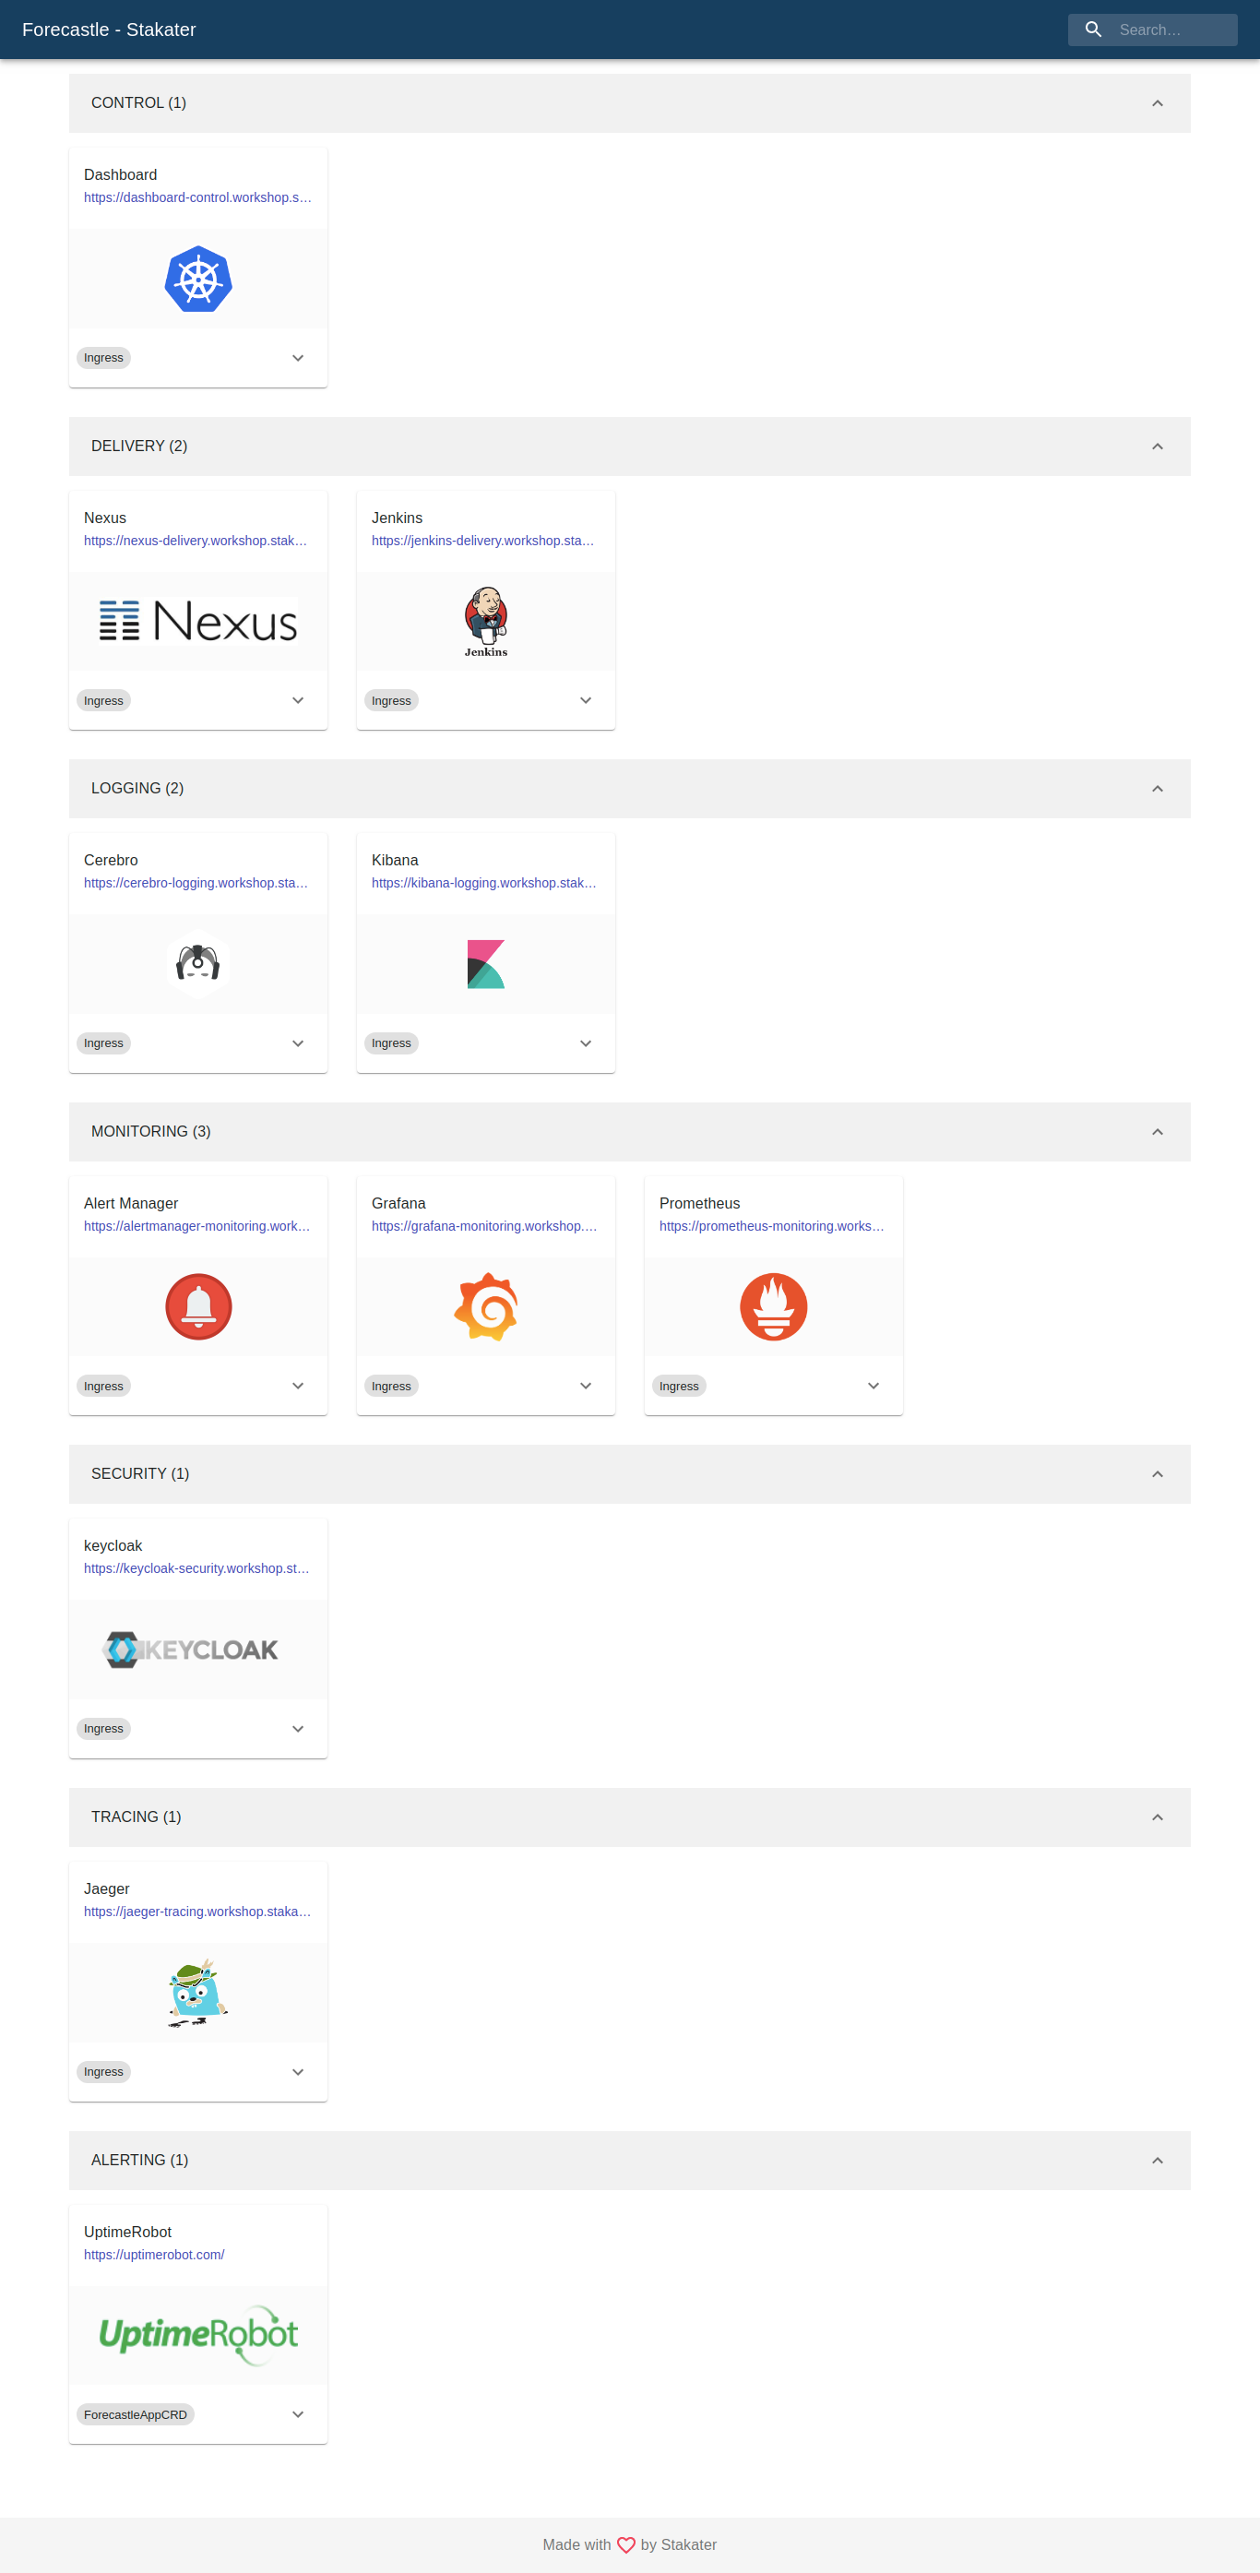Click the Kubernetes Dashboard logo icon
1260x2573 pixels.
[x=197, y=279]
